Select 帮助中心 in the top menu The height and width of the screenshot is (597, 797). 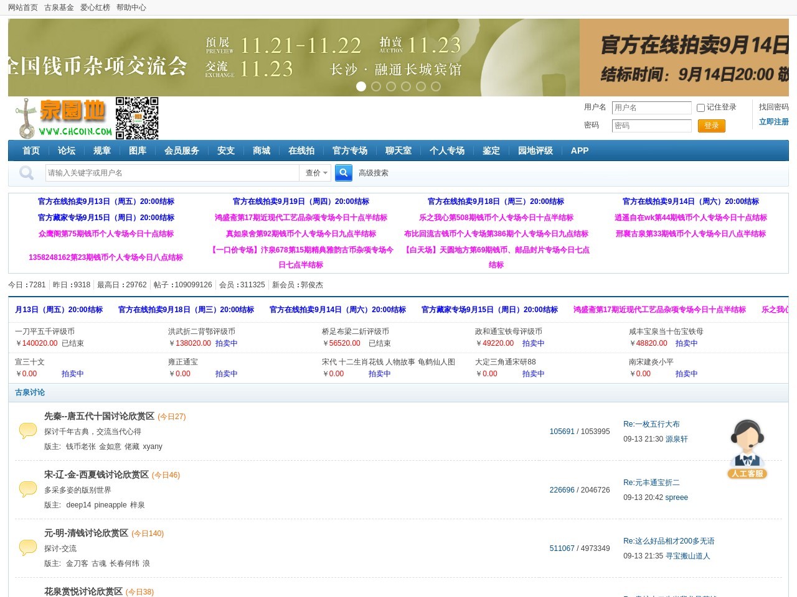click(x=131, y=7)
